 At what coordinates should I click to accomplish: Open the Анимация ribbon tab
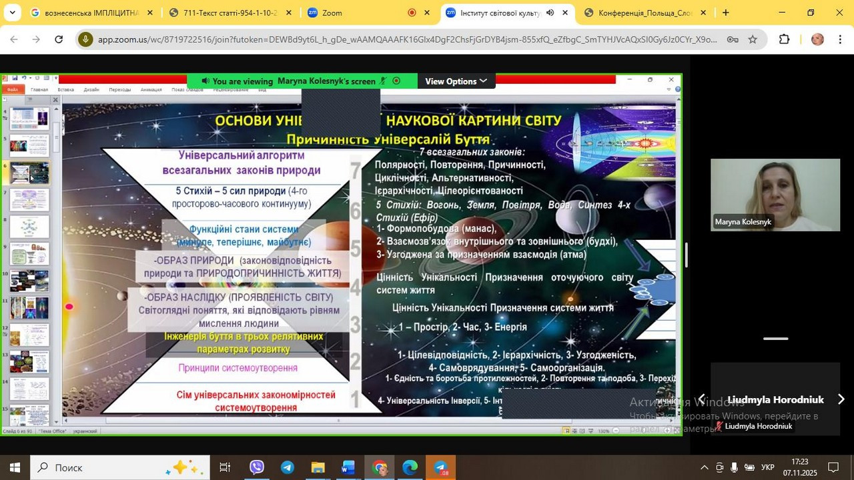[x=151, y=89]
